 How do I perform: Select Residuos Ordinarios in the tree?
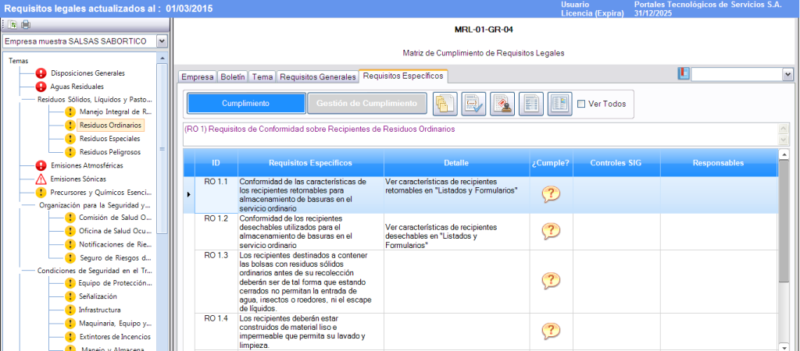coord(110,125)
